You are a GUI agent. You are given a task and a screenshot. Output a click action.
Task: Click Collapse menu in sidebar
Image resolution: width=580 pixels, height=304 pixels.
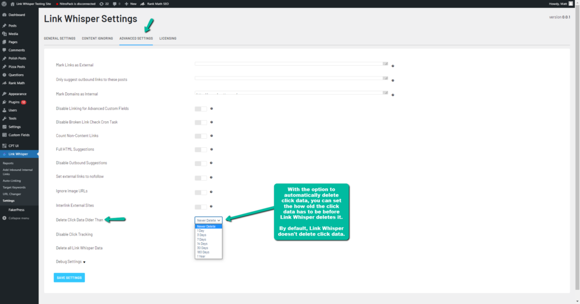15,218
